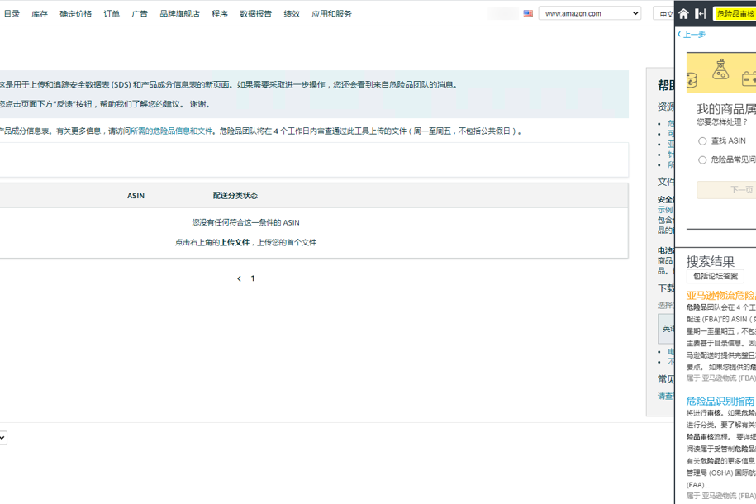Select the 查找 ASIN radio option
The image size is (756, 504).
[702, 140]
